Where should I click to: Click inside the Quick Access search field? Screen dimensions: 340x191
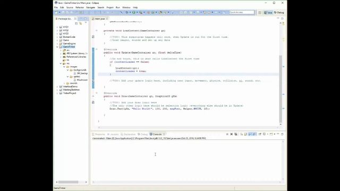point(242,12)
